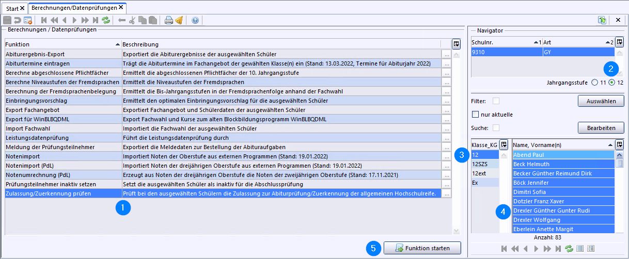Close the Start tab
Viewport: 629px width, 259px height.
click(x=23, y=9)
